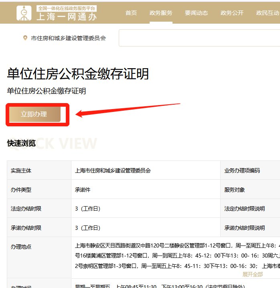Open the 首页 navigation tab
Viewport: 280px width, 288px height.
(131, 13)
